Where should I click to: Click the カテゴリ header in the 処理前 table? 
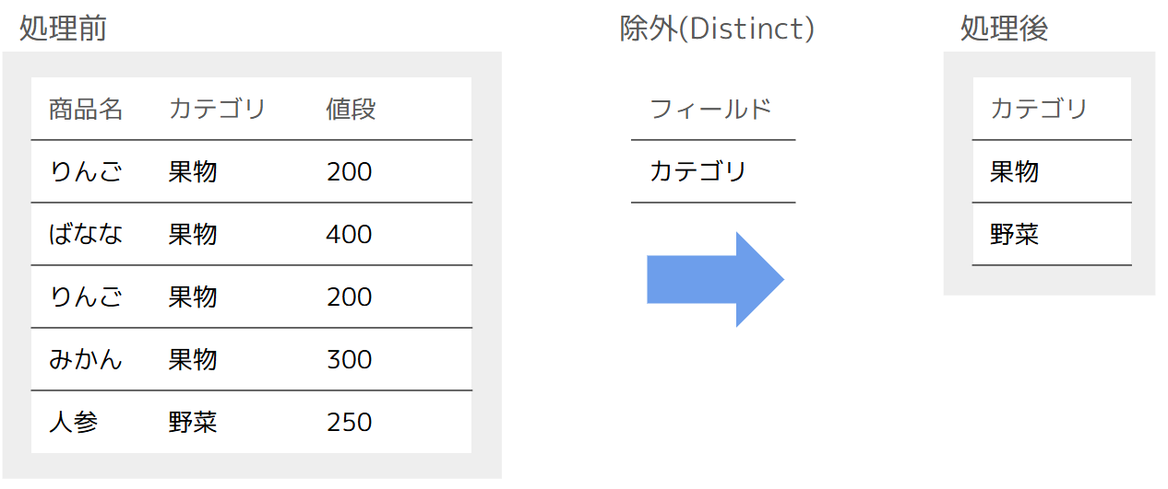pos(217,109)
